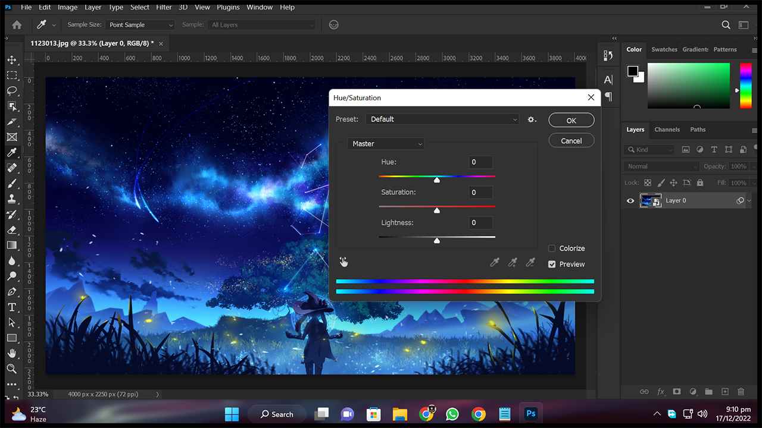
Task: Click the Add layer style fx icon
Action: 660,392
